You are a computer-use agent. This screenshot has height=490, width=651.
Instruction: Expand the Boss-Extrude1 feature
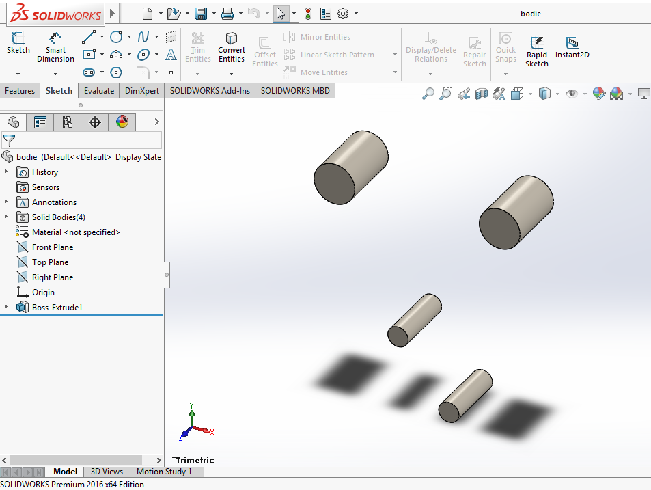point(6,307)
